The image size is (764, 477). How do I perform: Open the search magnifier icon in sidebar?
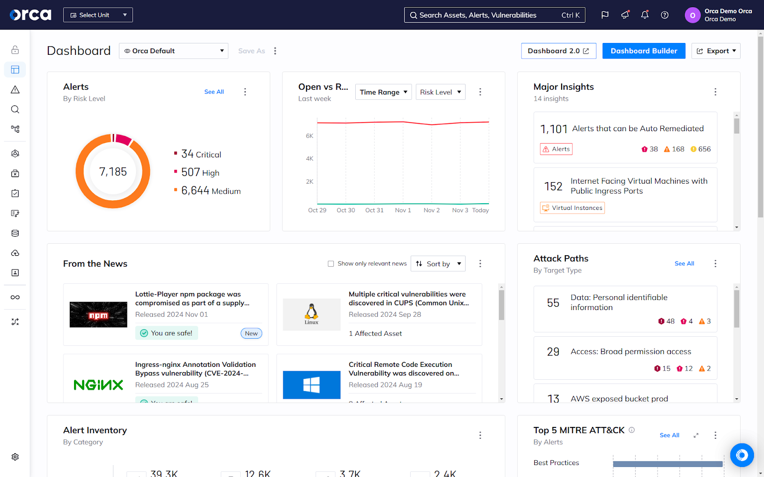[15, 109]
